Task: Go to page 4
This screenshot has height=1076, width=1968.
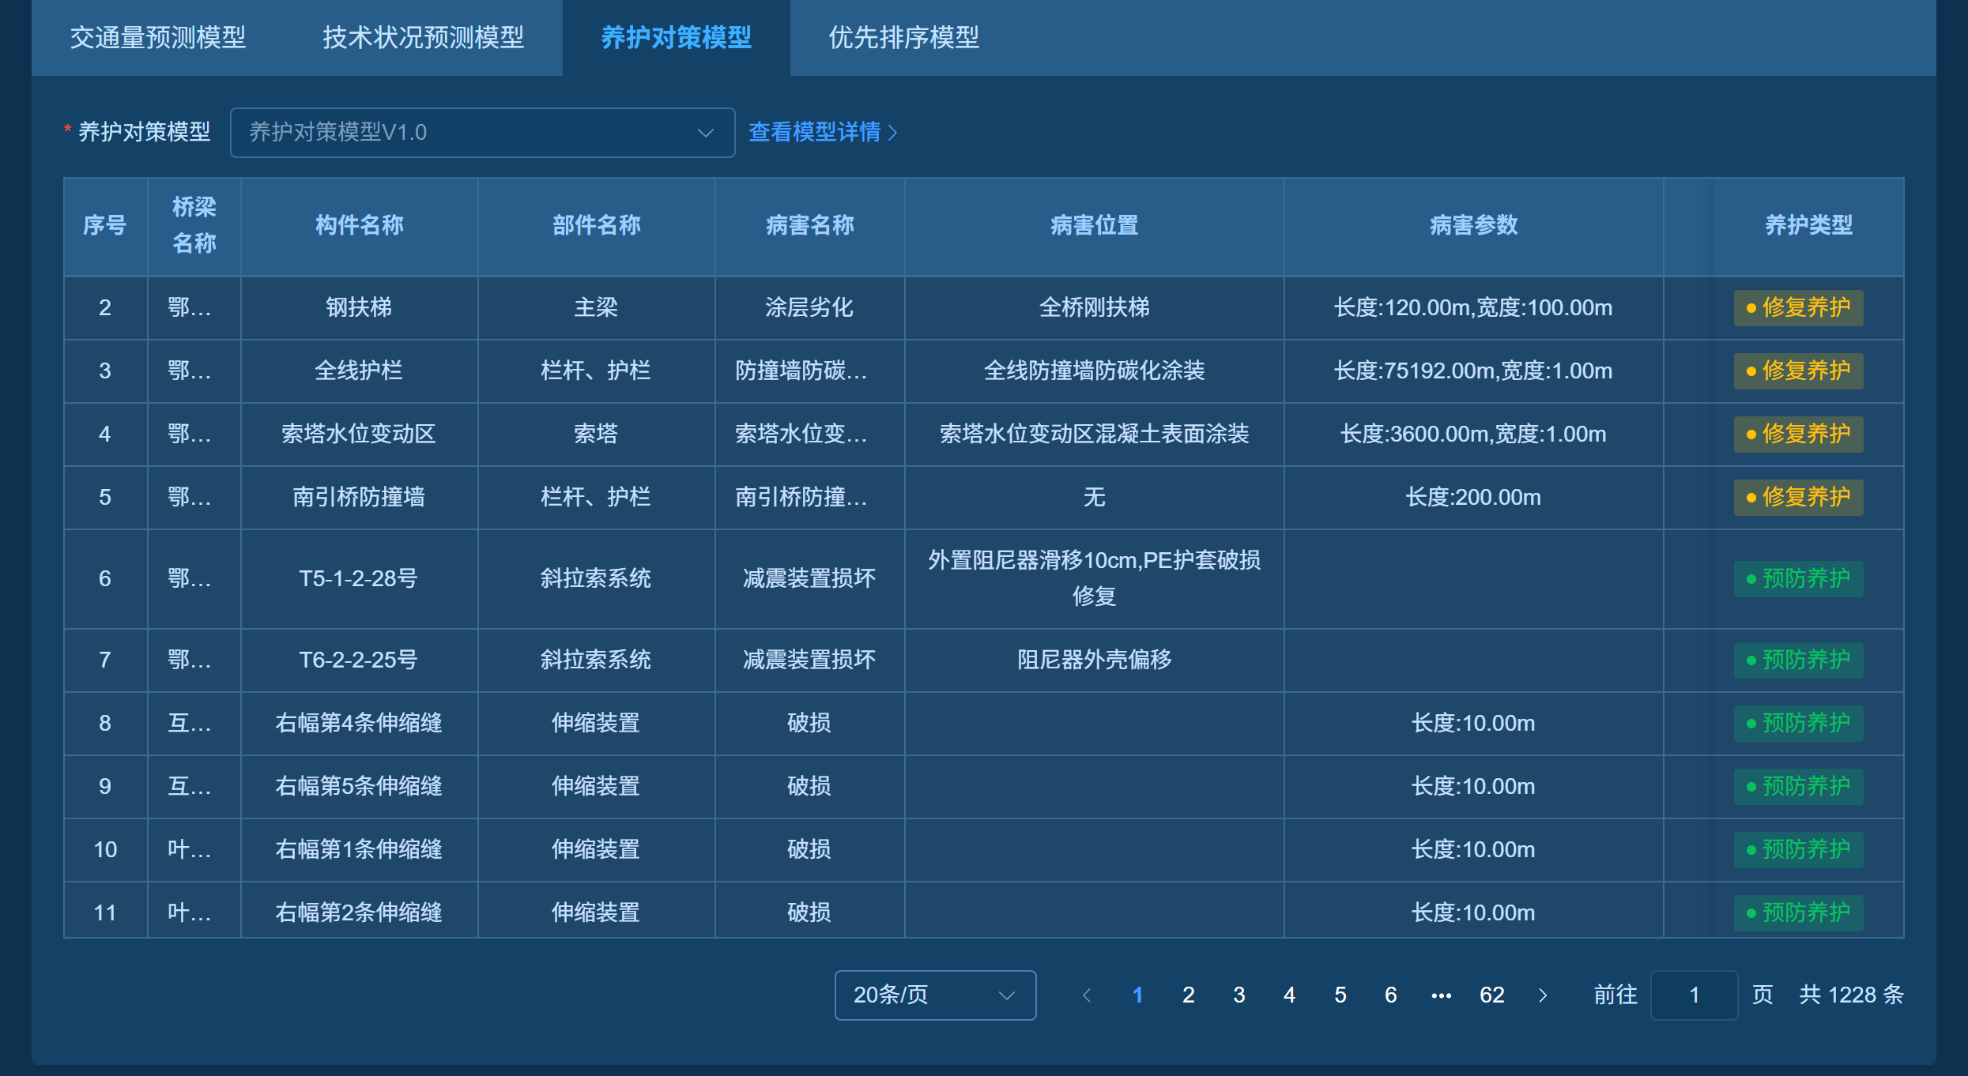Action: pos(1290,995)
